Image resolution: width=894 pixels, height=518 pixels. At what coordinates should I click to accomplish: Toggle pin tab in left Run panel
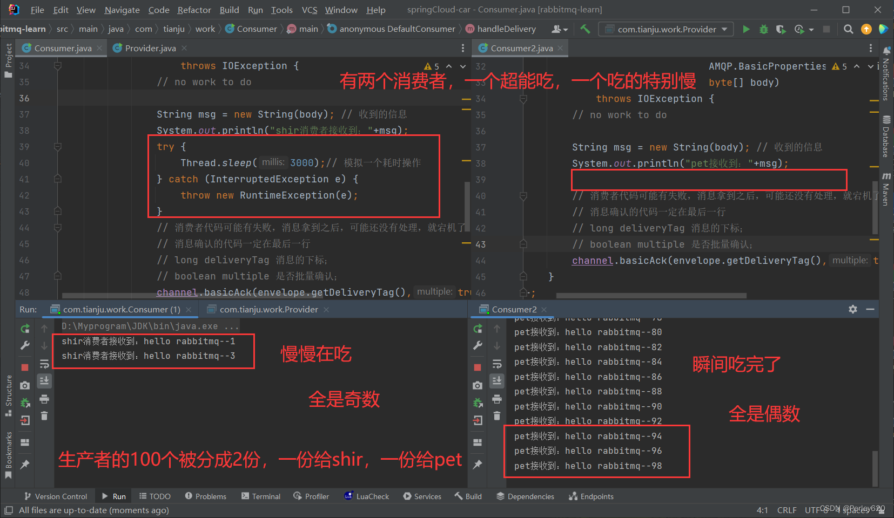click(x=25, y=464)
